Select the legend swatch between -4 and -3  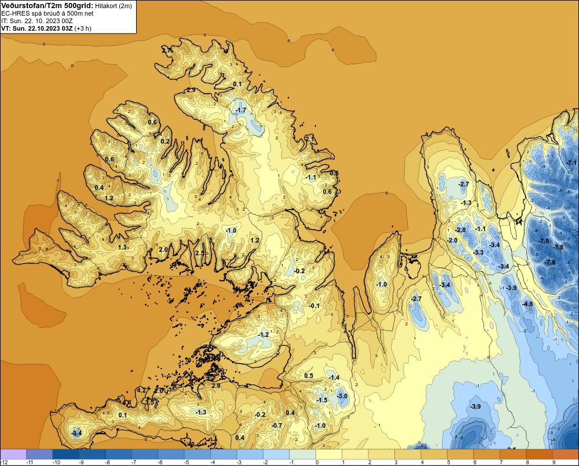[223, 454]
